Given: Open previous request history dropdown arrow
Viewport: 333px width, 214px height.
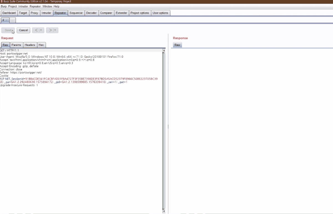Looking at the screenshot, I should click(x=41, y=30).
